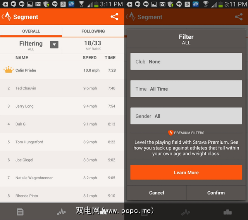Open Tom Hungerford's leaderboard entry
The image size is (248, 220).
click(x=62, y=142)
